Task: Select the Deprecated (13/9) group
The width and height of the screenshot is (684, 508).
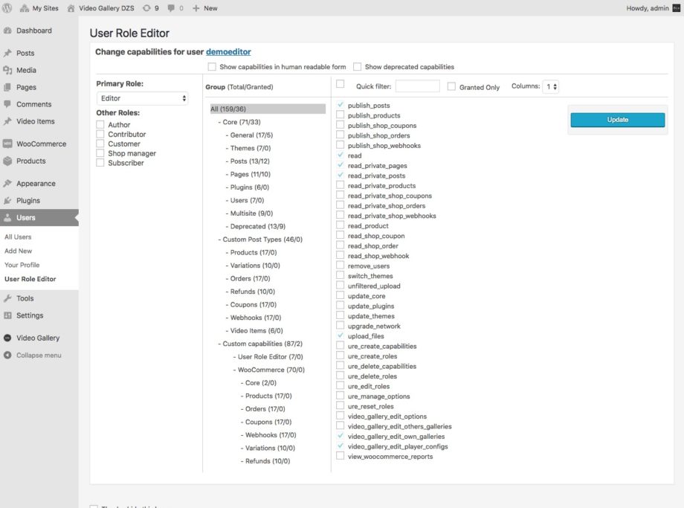Action: coord(257,227)
